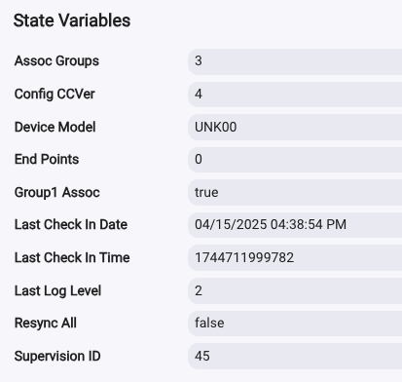The image size is (402, 382).
Task: Click the Device Model label
Action: pos(55,127)
